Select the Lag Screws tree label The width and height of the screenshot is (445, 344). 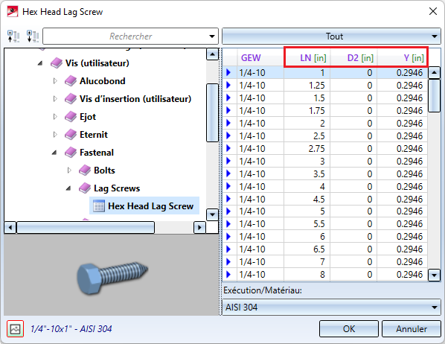tap(117, 188)
